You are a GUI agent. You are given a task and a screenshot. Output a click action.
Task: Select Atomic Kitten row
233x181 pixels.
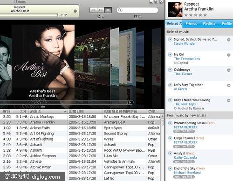pos(80,167)
